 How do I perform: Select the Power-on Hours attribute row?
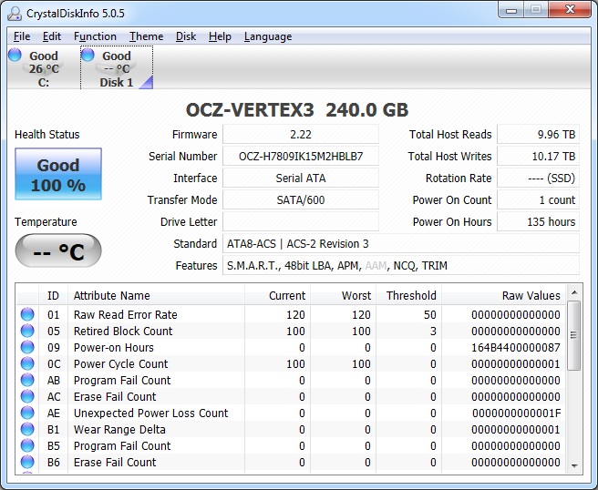click(x=291, y=348)
